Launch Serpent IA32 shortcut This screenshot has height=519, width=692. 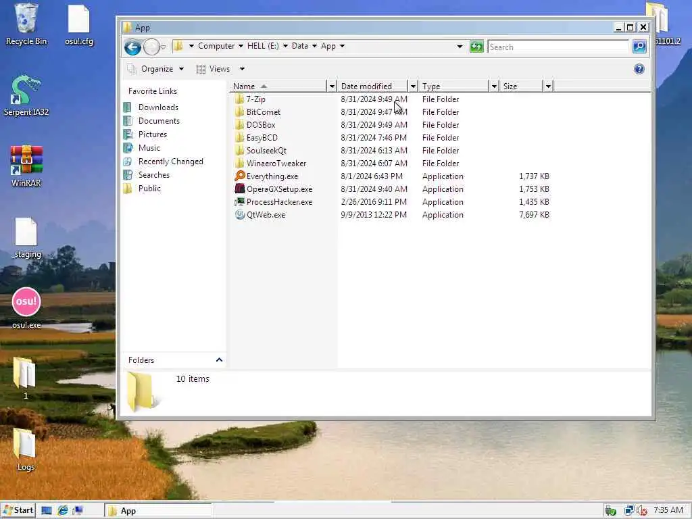[x=26, y=96]
